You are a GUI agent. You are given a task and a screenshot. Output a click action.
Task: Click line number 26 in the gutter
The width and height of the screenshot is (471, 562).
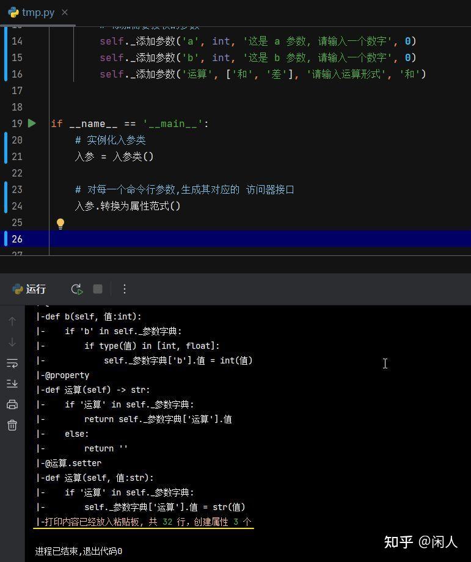(x=17, y=239)
